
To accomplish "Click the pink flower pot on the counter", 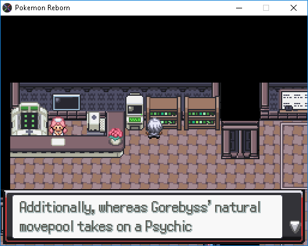I will tap(116, 136).
